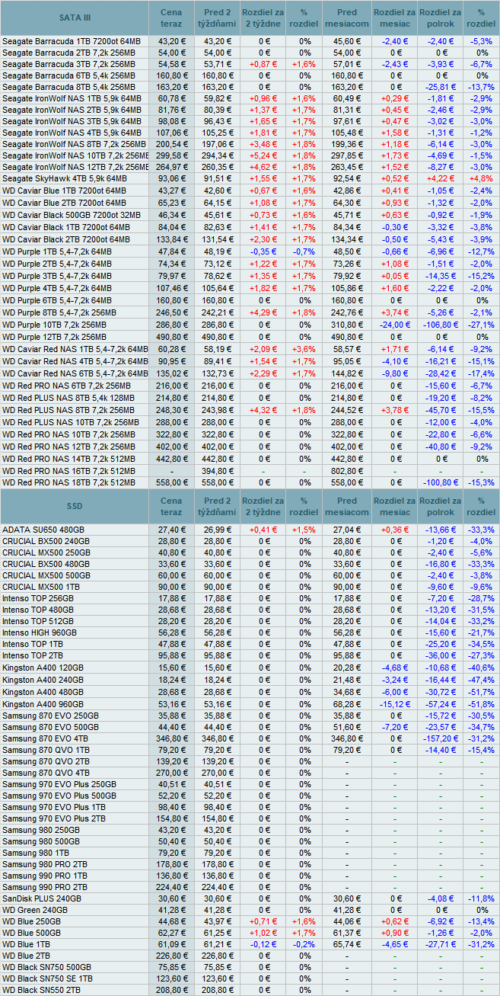
Task: Select the -0,35 € two-week difference for WD Purple 1TB
Action: pos(263,251)
